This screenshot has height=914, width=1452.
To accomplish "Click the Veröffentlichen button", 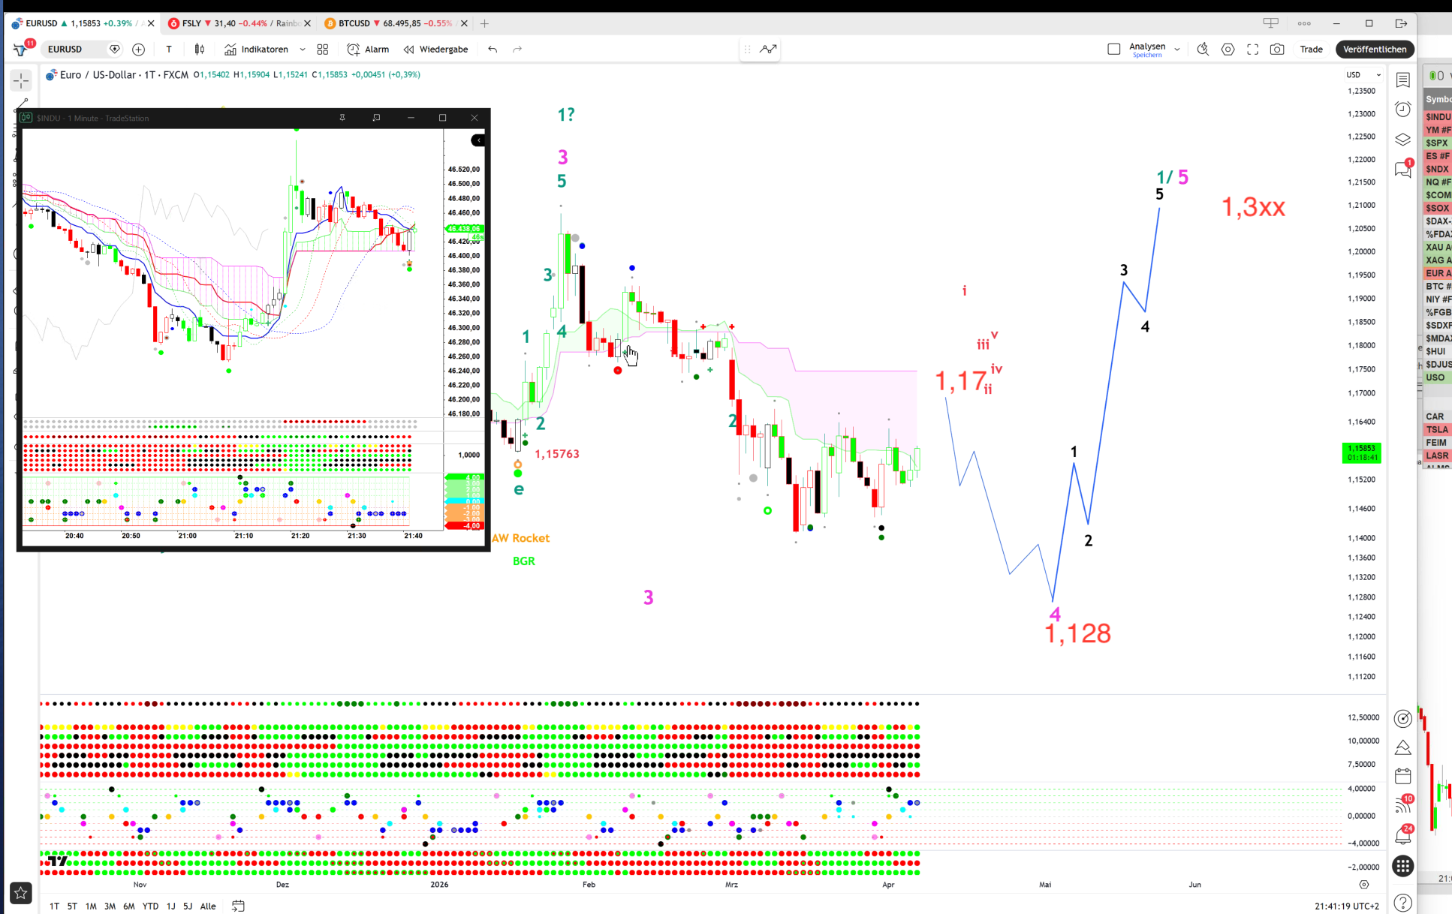I will click(1374, 50).
